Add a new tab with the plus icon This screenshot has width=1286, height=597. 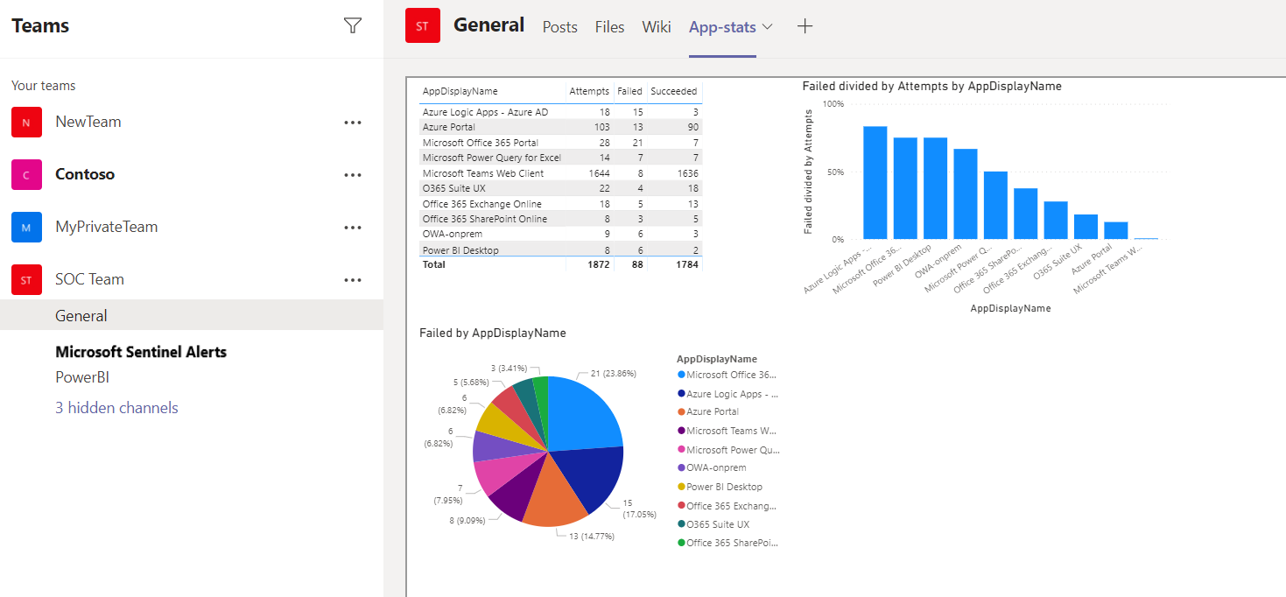(804, 26)
